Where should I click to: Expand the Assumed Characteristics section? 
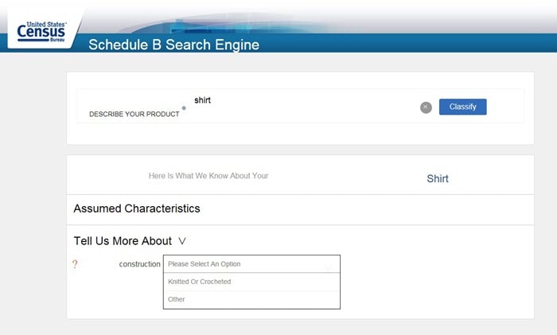pyautogui.click(x=137, y=208)
